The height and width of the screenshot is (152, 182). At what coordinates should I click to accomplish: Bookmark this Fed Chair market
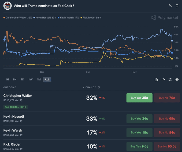[x=177, y=6]
